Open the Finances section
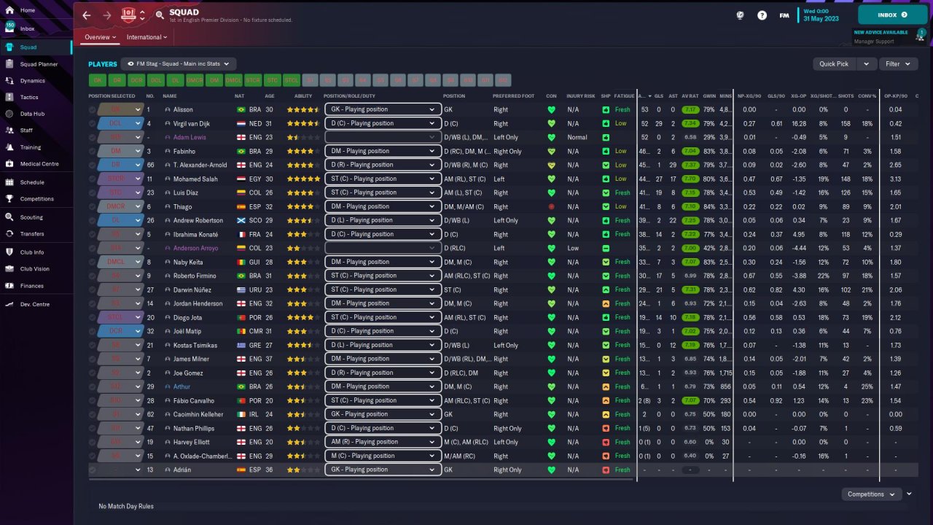 tap(32, 286)
